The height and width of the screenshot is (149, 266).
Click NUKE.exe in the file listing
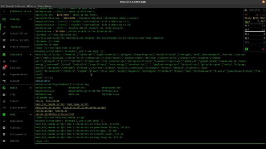[74, 94]
